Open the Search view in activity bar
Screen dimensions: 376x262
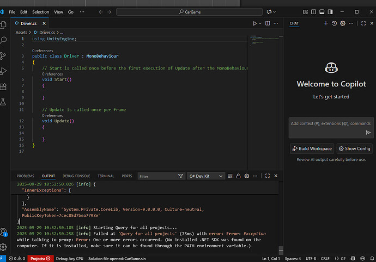pos(4,40)
